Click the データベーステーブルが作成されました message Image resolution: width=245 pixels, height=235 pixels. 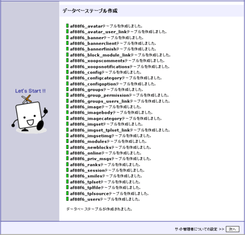[99, 209]
